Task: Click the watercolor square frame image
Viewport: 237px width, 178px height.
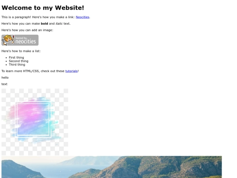Action: [x=35, y=122]
